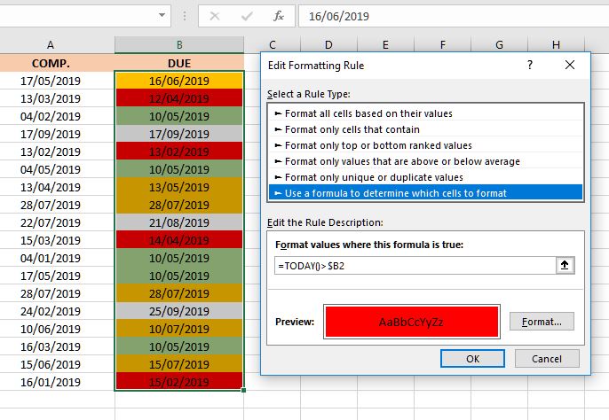This screenshot has height=420, width=609.
Task: Select yellow cell 16/06/2019 in DUE column
Action: pyautogui.click(x=179, y=81)
